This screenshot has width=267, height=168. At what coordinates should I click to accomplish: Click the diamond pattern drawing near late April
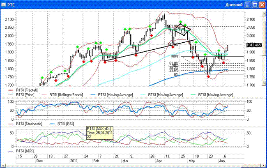point(182,30)
